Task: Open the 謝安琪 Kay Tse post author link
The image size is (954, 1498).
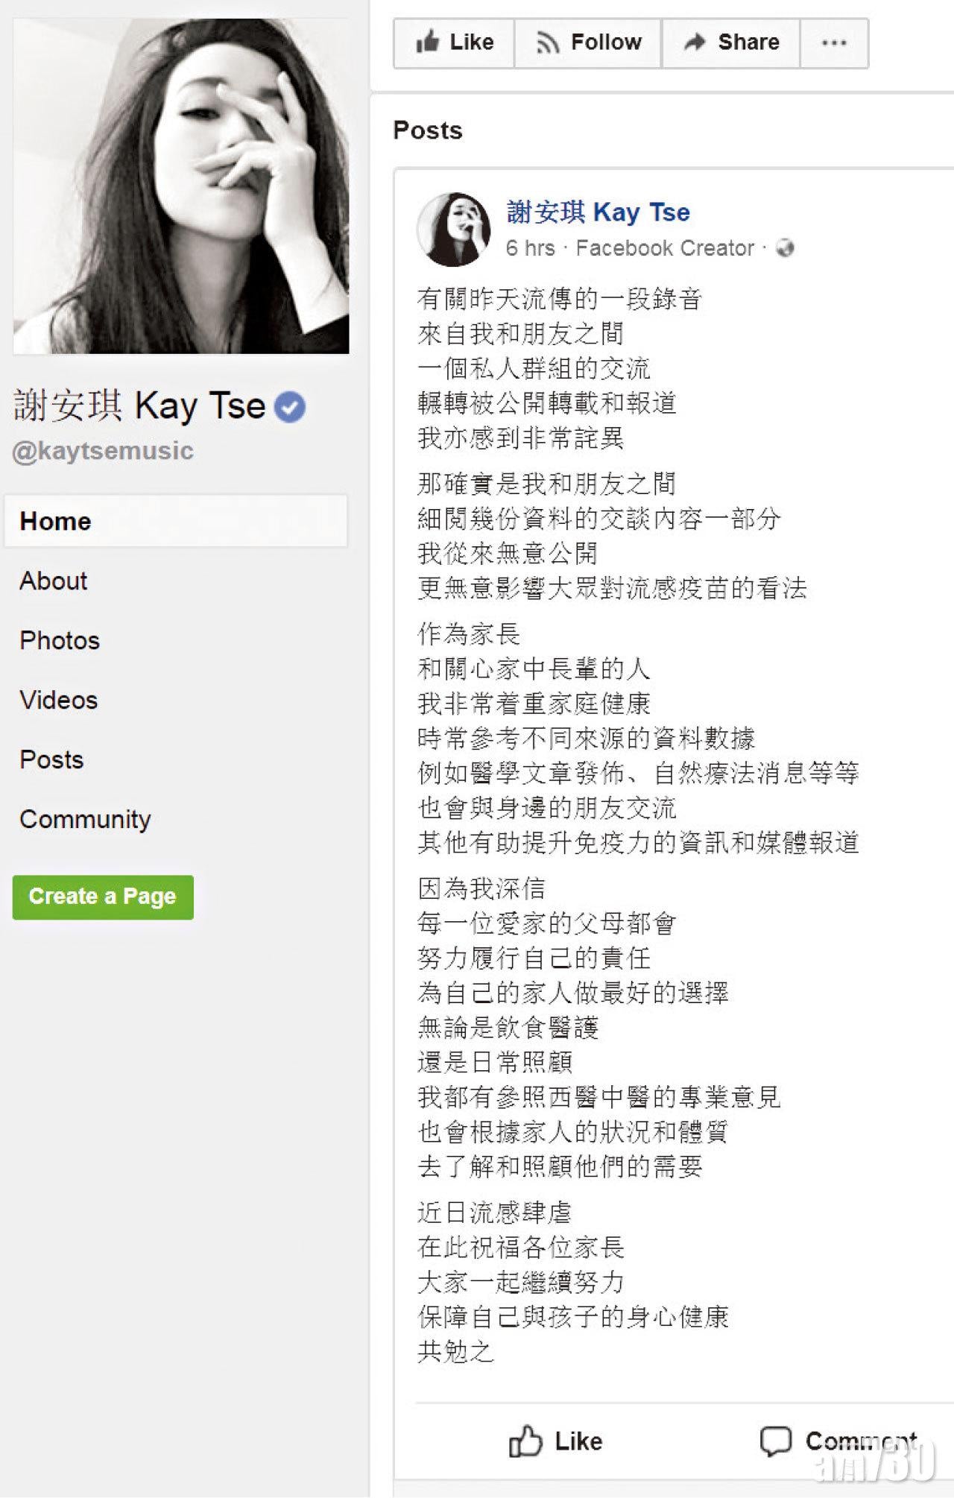Action: (598, 212)
